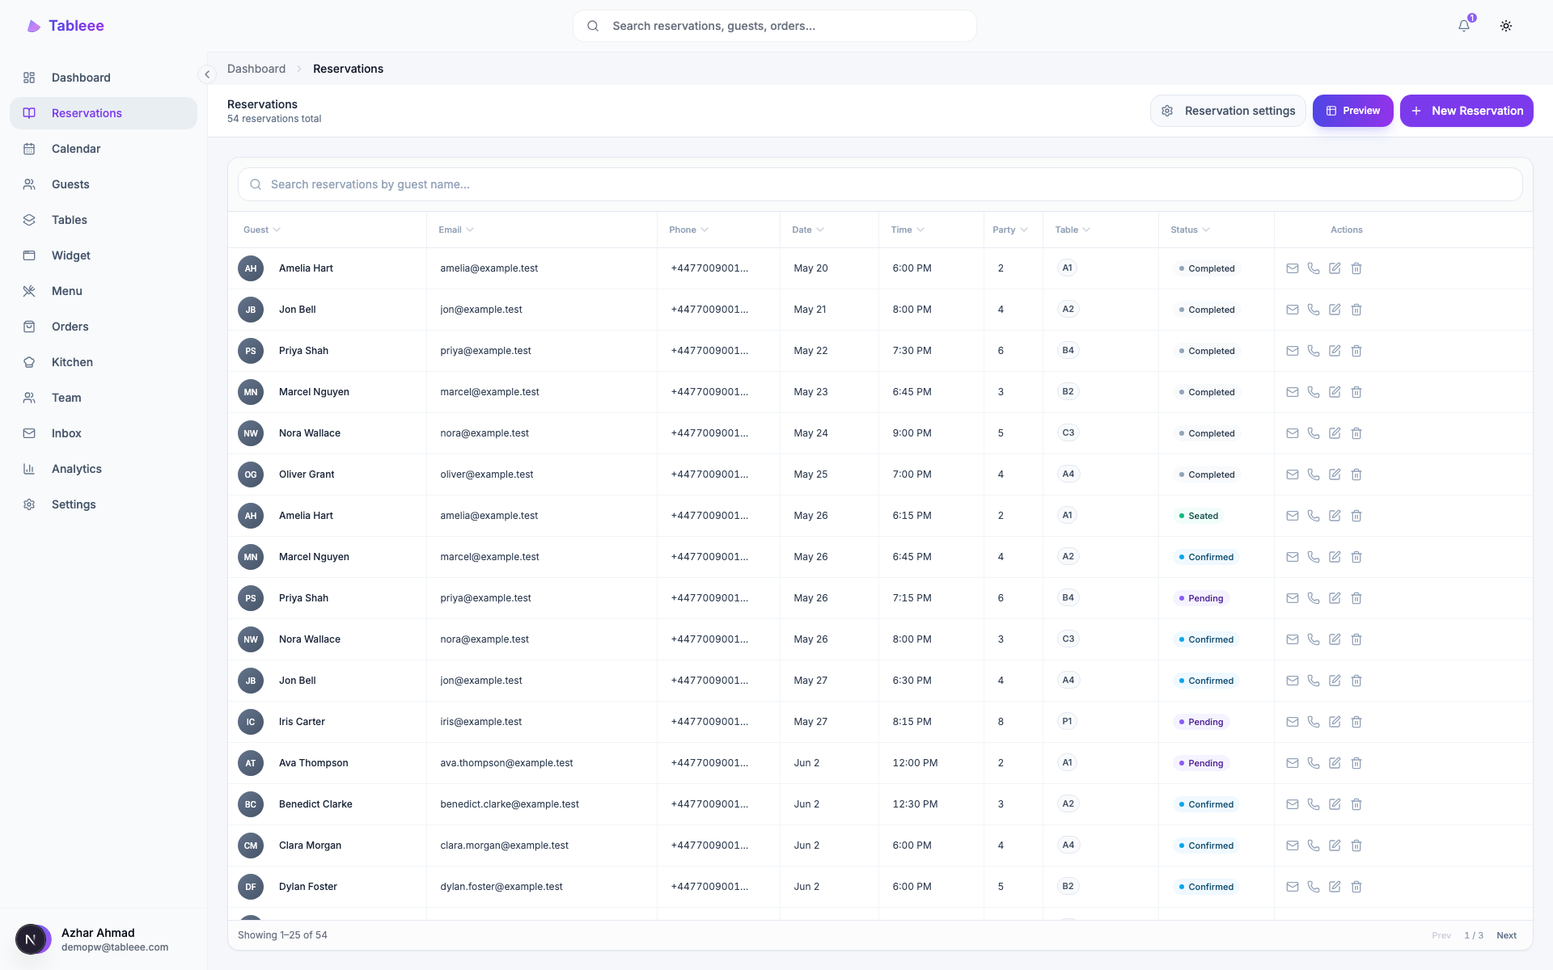This screenshot has width=1553, height=970.
Task: Open Calendar from sidebar
Action: coord(104,149)
